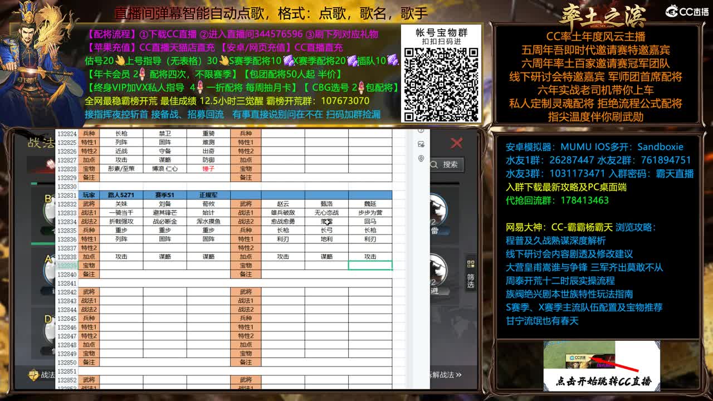Click the 刘备 cell
Image resolution: width=713 pixels, height=401 pixels.
coord(164,204)
